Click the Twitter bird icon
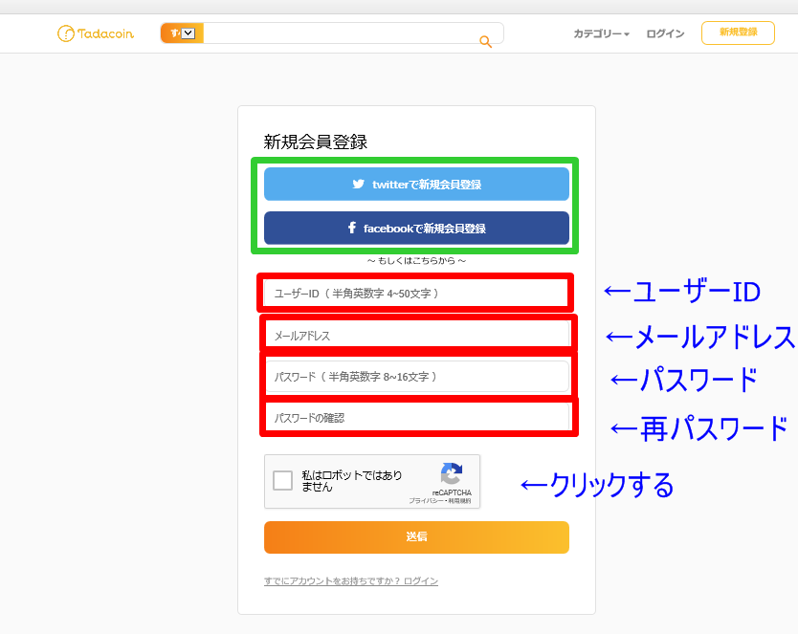The height and width of the screenshot is (634, 798). pos(359,185)
